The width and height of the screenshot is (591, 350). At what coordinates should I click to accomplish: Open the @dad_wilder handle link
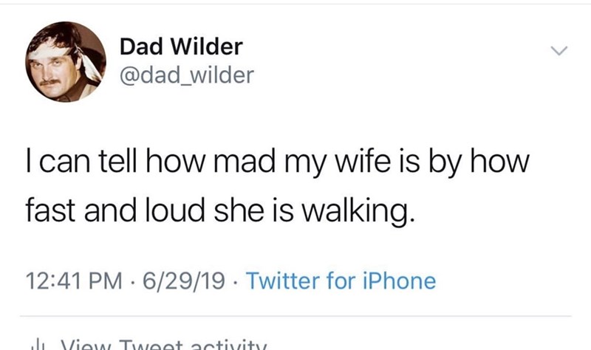coord(185,75)
